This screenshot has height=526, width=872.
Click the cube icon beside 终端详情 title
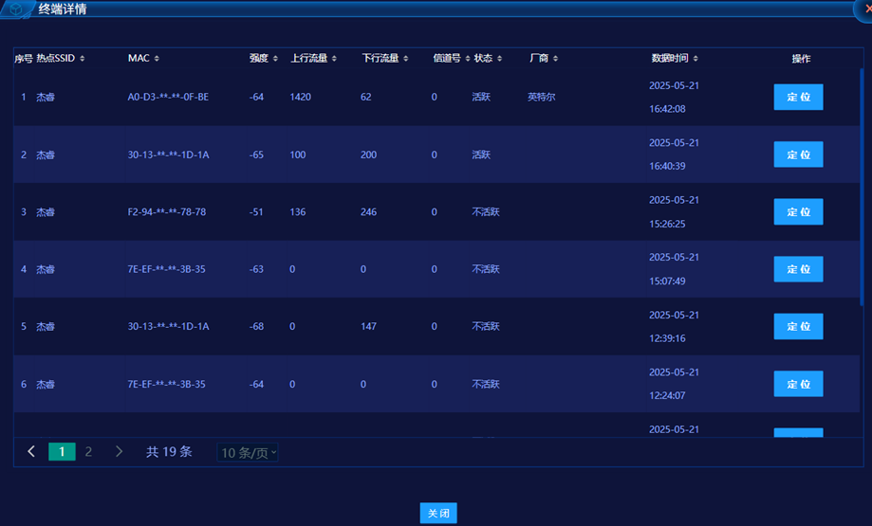[x=17, y=9]
